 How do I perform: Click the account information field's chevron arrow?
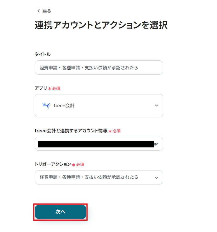click(157, 144)
